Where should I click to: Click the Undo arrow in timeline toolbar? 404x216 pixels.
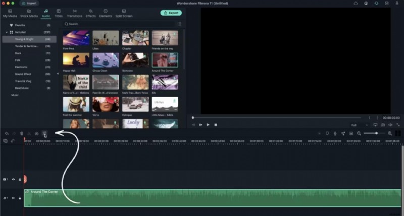pyautogui.click(x=7, y=133)
